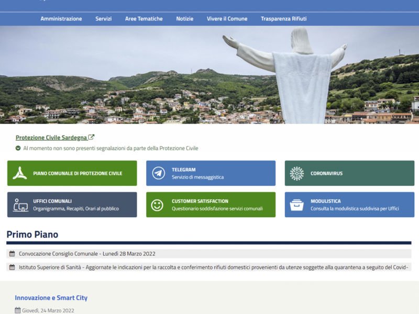Click calendar icon next to Giovedì, 24 Marzo 2022

(18, 310)
